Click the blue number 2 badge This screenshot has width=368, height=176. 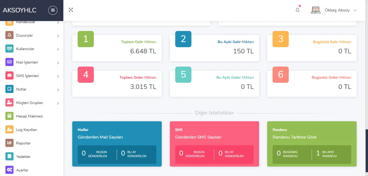point(183,39)
